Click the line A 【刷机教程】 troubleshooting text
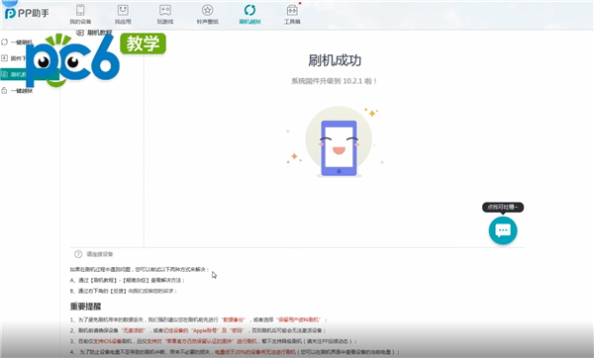This screenshot has height=358, width=594. [128, 281]
